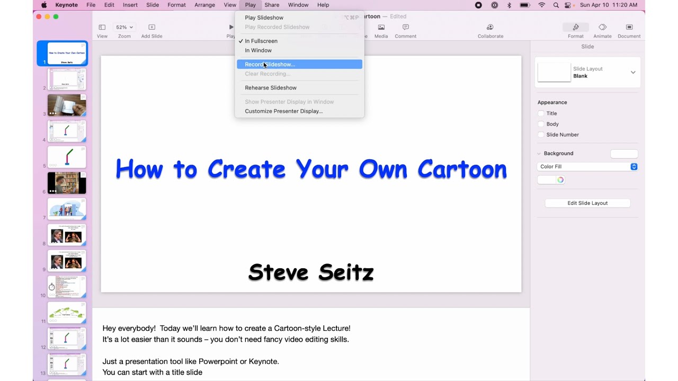This screenshot has width=678, height=381.
Task: Select slide 11 thumbnail
Action: point(67,313)
